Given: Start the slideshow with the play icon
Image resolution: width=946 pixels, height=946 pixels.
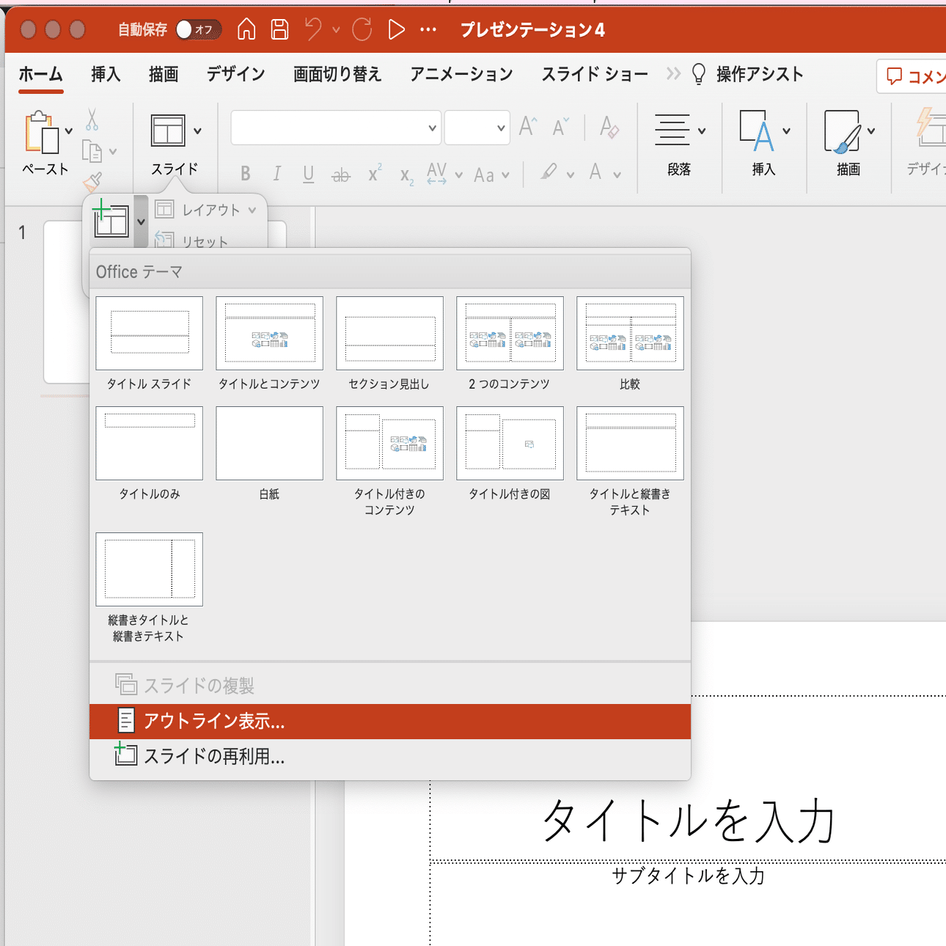Looking at the screenshot, I should [395, 30].
